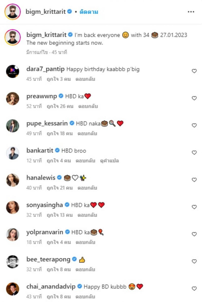Heart chai_anandadvip's Happy BD comment

[194, 288]
